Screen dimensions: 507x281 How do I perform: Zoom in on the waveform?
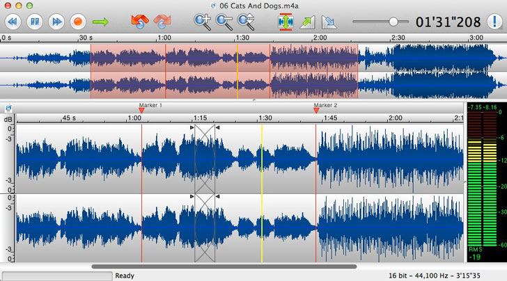point(203,22)
